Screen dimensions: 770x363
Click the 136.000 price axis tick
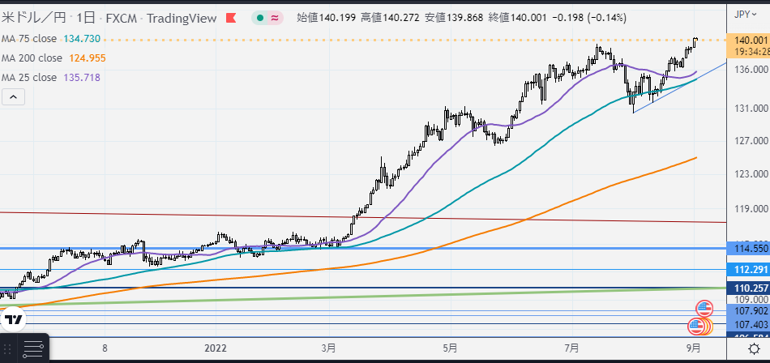tap(751, 69)
